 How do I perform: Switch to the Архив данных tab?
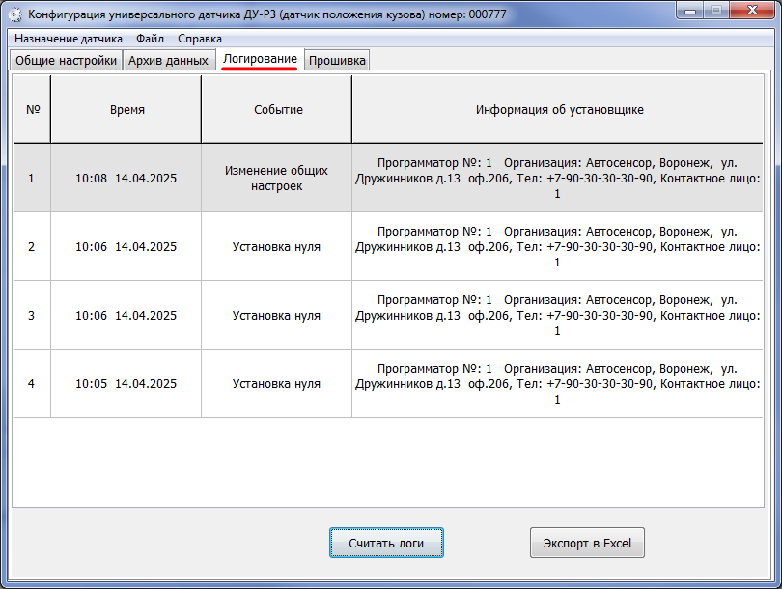point(169,60)
